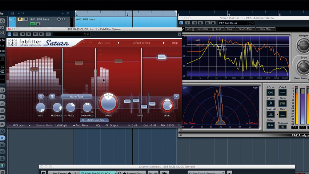The image size is (309, 174).
Task: Click the PAZ Zoom magnifier control
Action: (304, 67)
